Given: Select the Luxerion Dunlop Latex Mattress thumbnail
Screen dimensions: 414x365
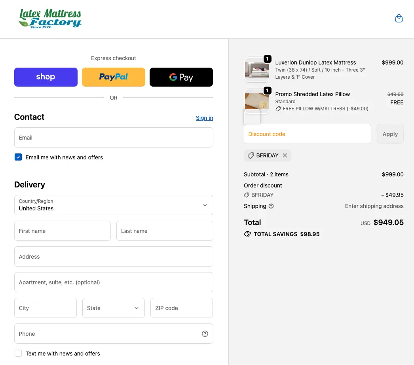Looking at the screenshot, I should 256,70.
